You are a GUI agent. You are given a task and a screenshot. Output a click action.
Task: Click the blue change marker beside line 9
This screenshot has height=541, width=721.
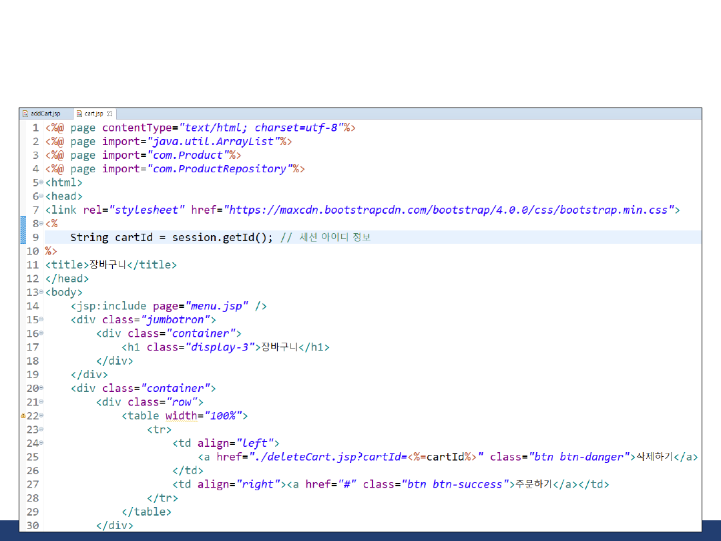tap(23, 237)
